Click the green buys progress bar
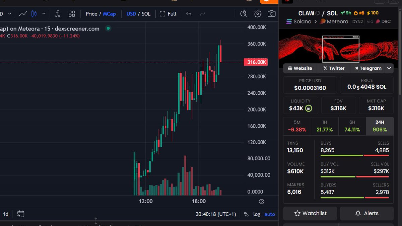 click(342, 155)
